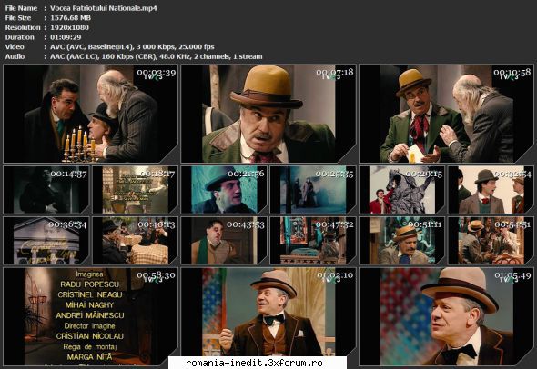The image size is (537, 369).
Task: Open the thumbnail timestamped 00:07:18
Action: click(268, 114)
